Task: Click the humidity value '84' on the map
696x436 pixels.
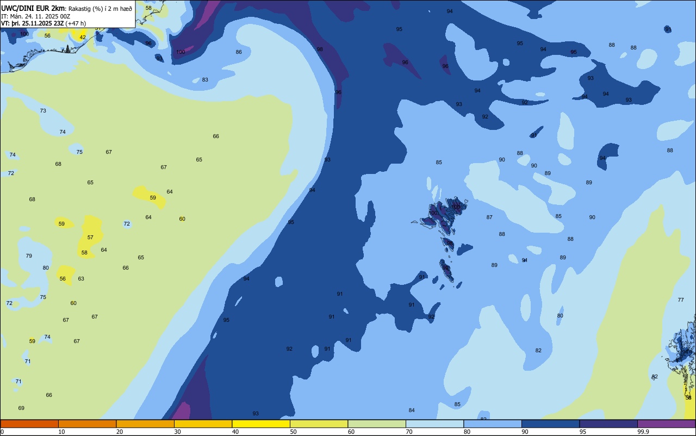Action: click(x=412, y=410)
